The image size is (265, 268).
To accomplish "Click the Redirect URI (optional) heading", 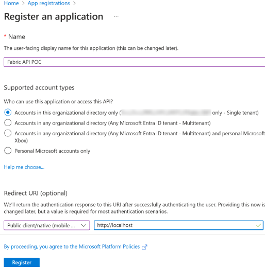I will point(36,193).
